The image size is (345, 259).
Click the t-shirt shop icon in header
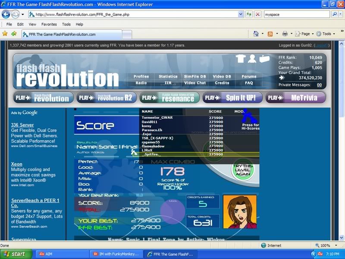(x=241, y=59)
